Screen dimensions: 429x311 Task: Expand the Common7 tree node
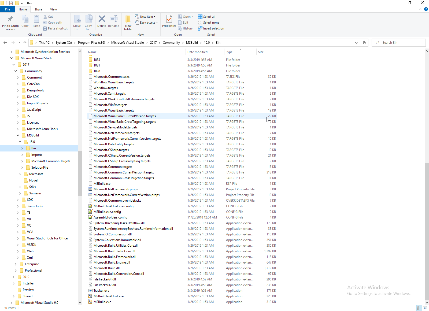pyautogui.click(x=18, y=77)
